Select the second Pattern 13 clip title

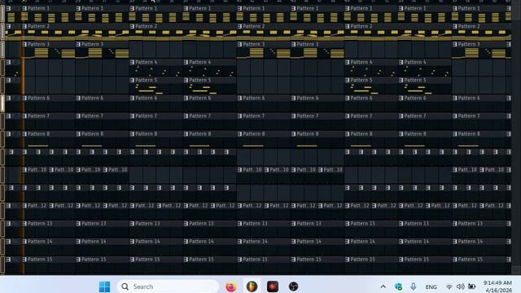click(x=94, y=224)
